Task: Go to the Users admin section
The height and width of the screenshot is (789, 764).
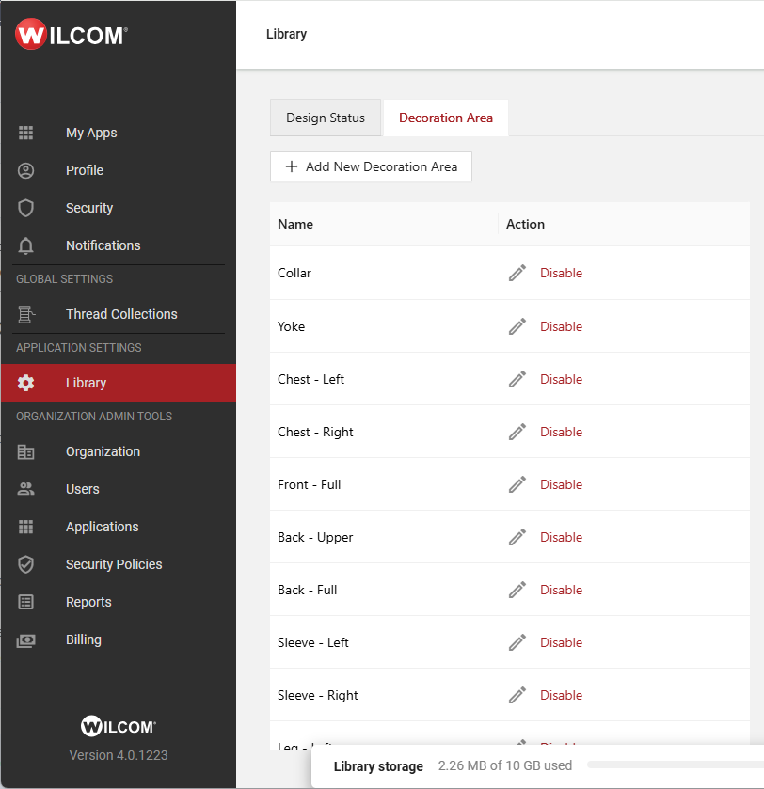Action: tap(82, 489)
